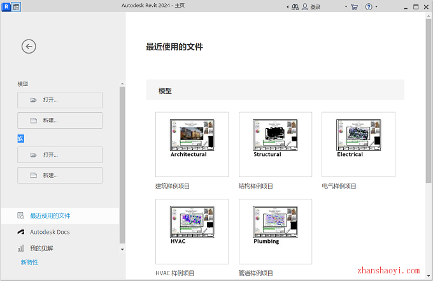The height and width of the screenshot is (281, 433).
Task: Click the 管道样例项目 label
Action: (256, 273)
